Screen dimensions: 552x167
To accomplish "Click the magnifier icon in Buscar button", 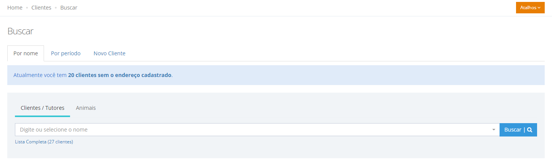I will (530, 130).
